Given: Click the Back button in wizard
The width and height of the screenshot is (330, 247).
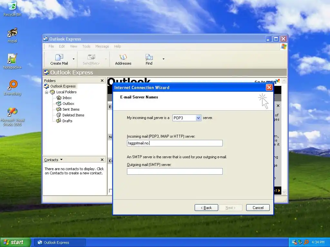Looking at the screenshot, I should pos(206,208).
